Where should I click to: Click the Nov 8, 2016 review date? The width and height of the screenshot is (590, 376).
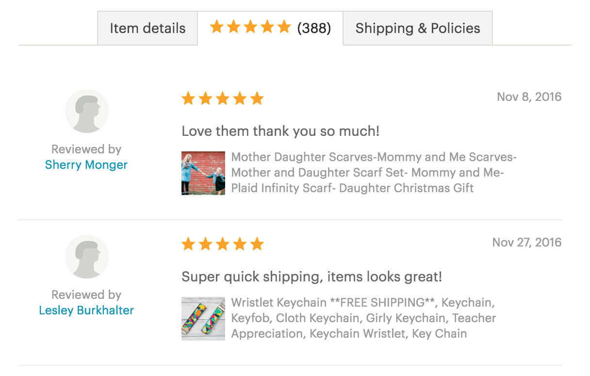pos(529,97)
